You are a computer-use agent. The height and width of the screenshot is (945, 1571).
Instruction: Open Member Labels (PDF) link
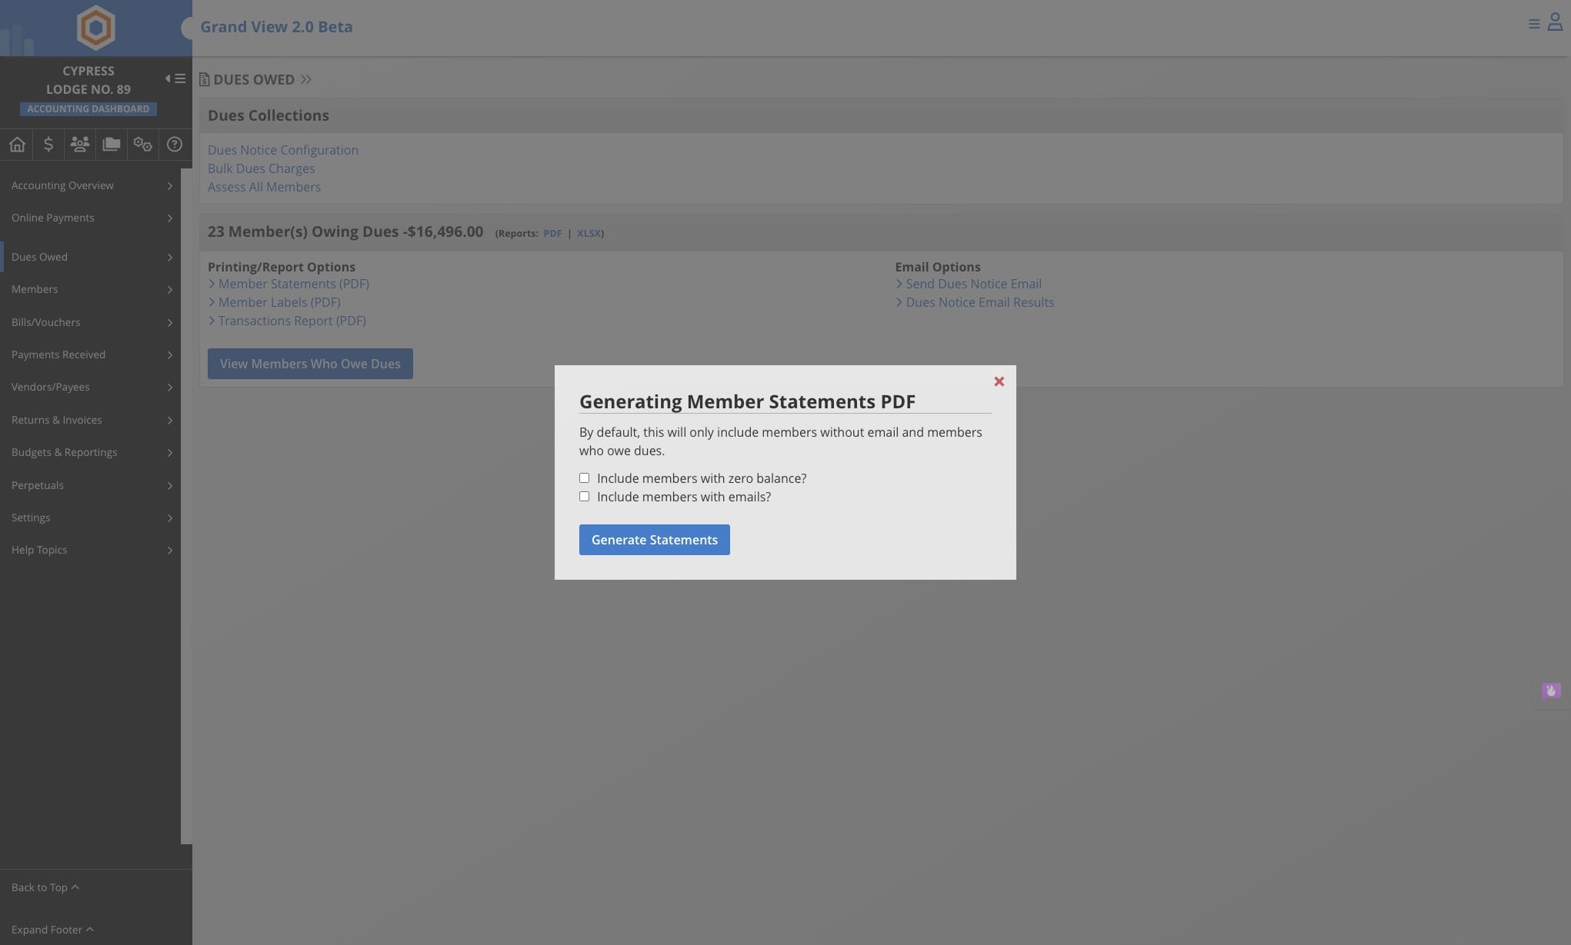click(x=279, y=302)
